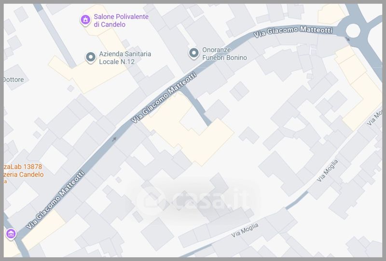The image size is (386, 261).
Task: Click the one-way arrow near the roundabout
Action: coord(347,39)
